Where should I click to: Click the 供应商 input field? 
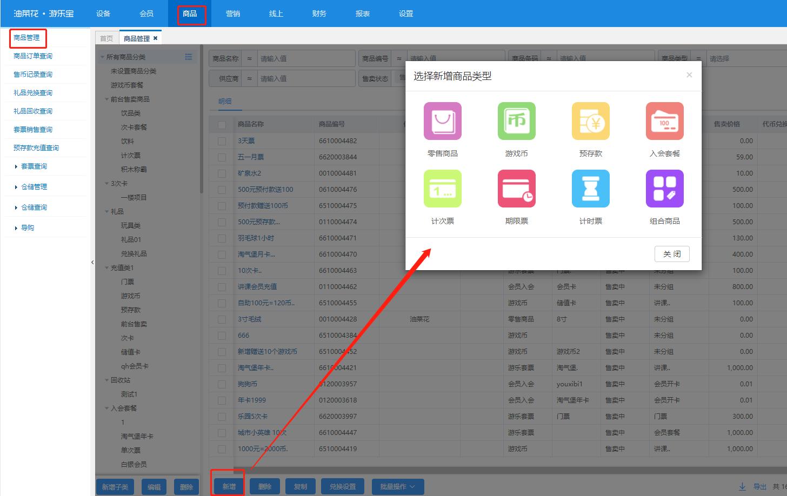306,78
